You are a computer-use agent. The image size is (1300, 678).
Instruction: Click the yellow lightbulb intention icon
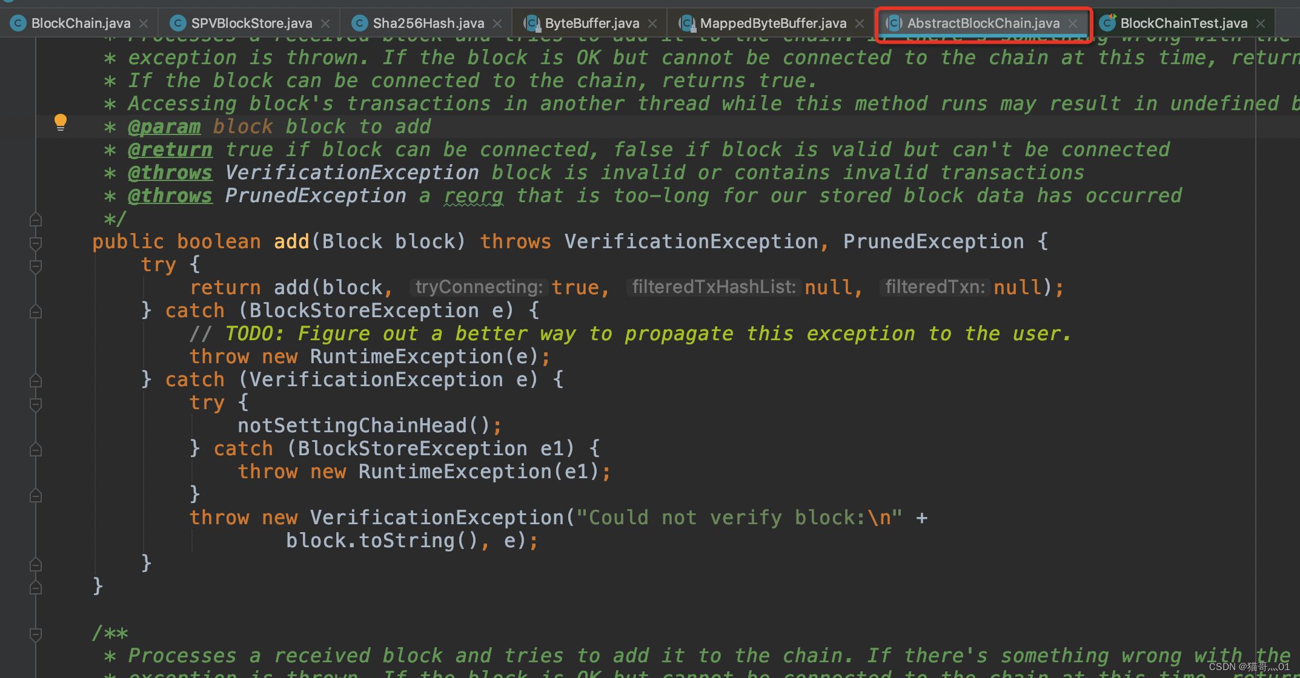61,122
